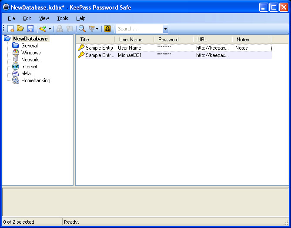Minimize the KeePass window
Screen dimensions: 291x228
point(264,7)
